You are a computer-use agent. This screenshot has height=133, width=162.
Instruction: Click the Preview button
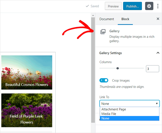(x=113, y=6)
